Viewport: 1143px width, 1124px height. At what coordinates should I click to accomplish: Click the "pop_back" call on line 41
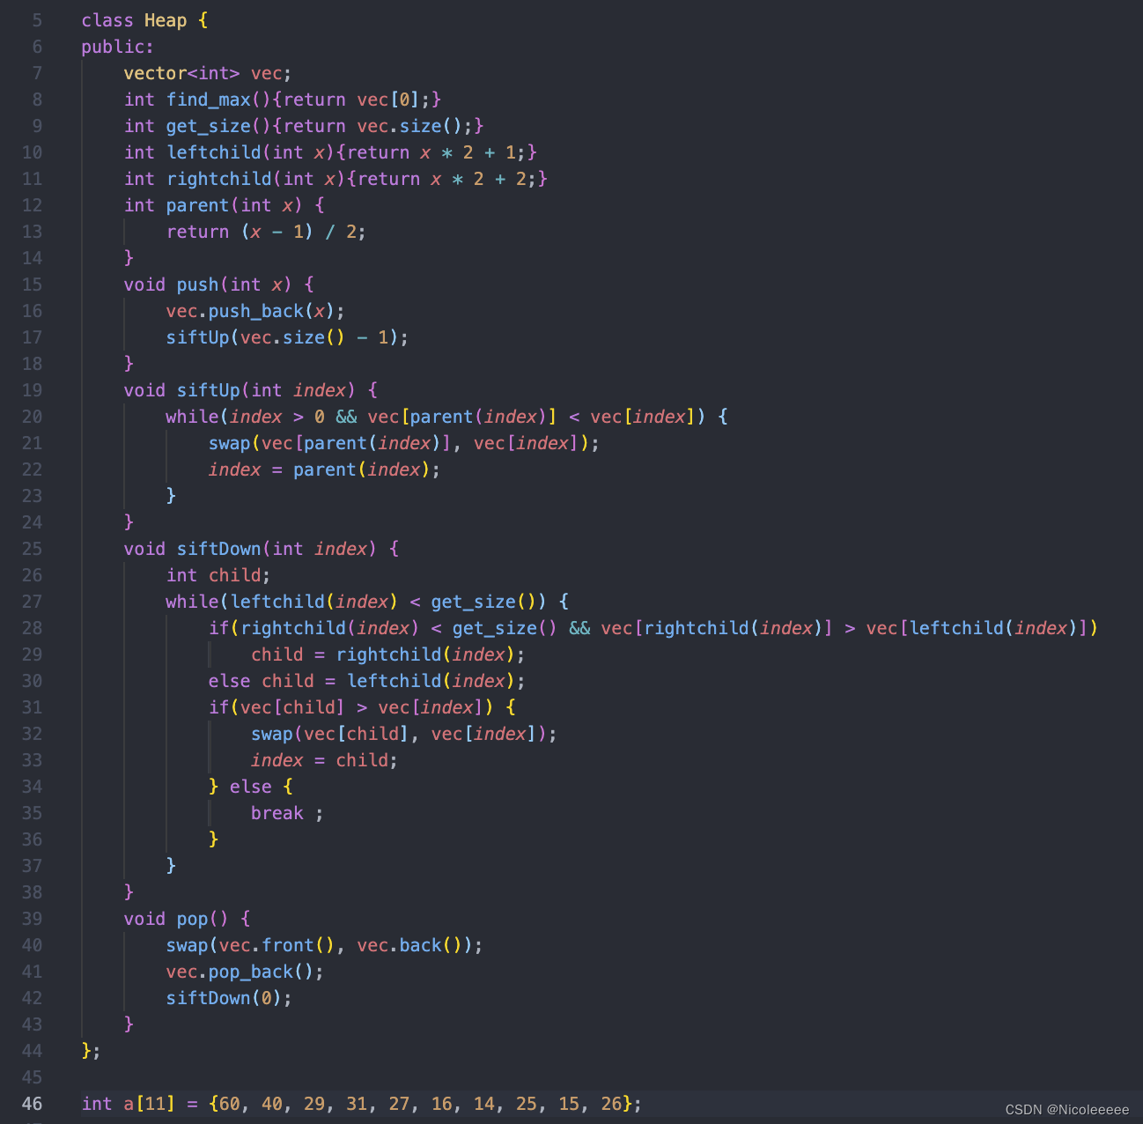[x=251, y=972]
